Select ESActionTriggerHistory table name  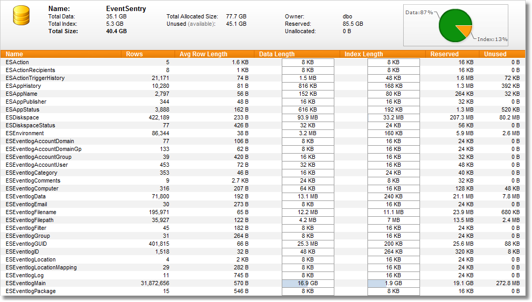[35, 78]
